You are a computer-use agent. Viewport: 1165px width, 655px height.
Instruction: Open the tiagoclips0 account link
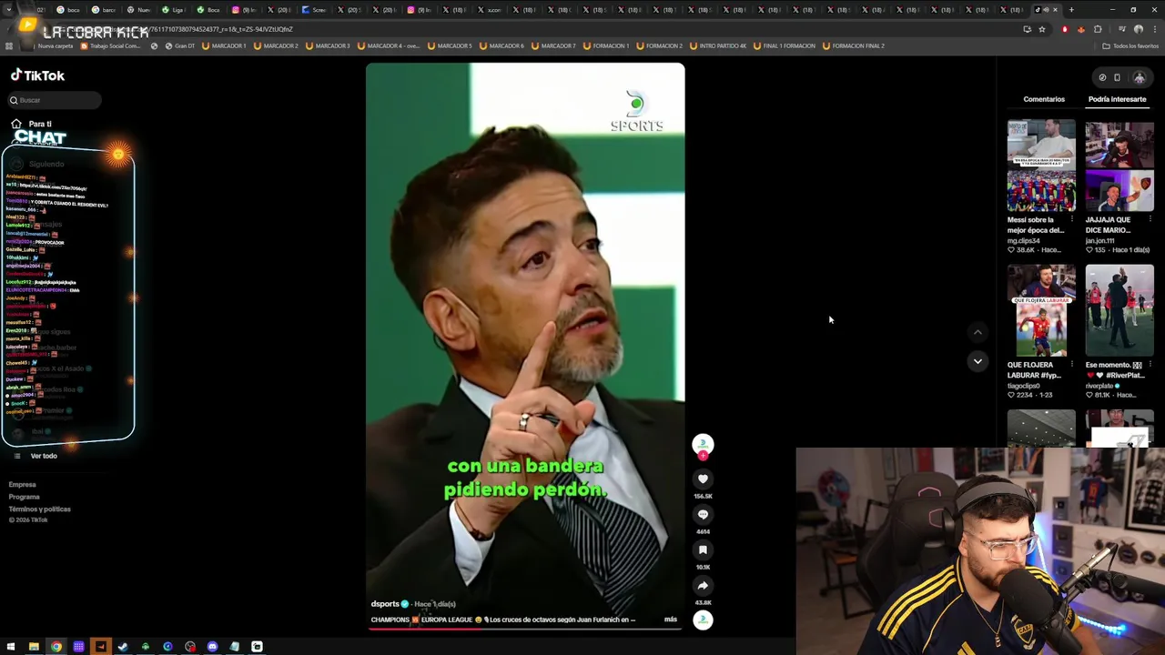1024,386
